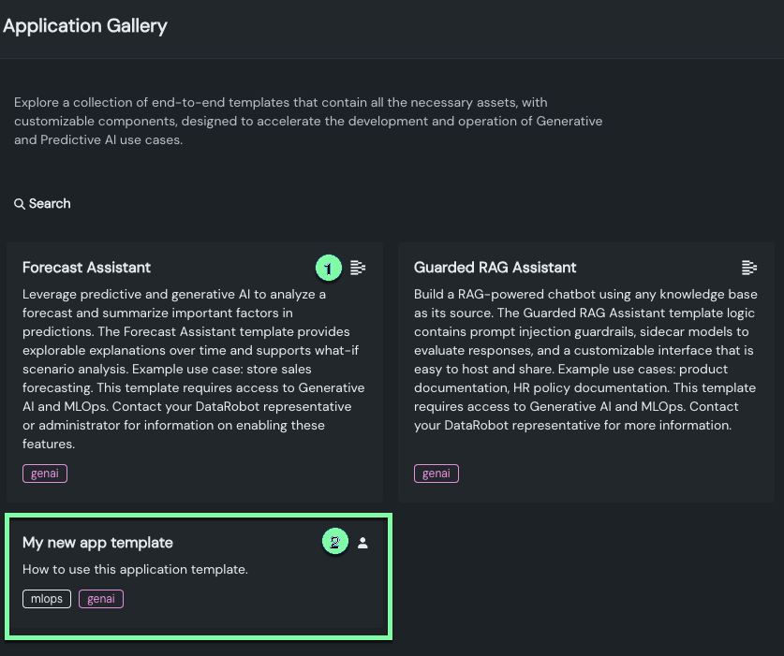Click the Search magnifier icon
This screenshot has height=656, width=784.
tap(19, 204)
